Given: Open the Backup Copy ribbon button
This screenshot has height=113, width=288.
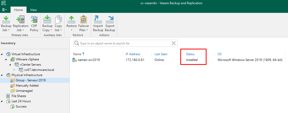Looking at the screenshot, I should [47, 24].
